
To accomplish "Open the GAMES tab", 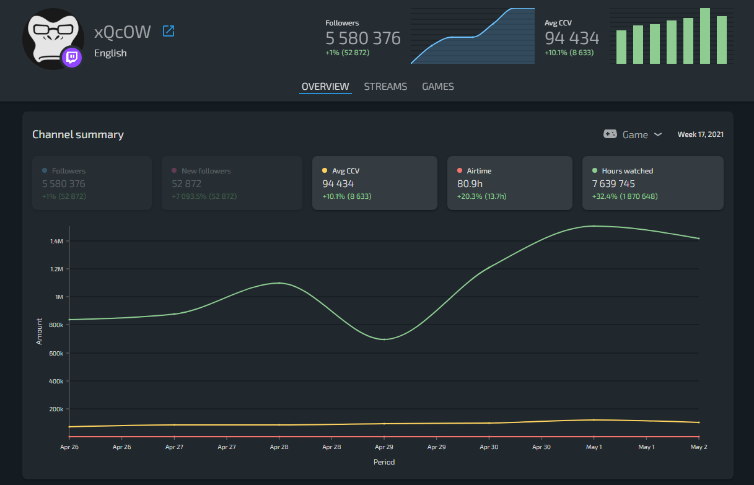I will click(438, 87).
